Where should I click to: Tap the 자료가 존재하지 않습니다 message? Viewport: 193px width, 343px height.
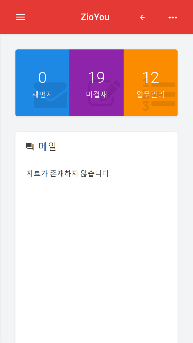69,173
